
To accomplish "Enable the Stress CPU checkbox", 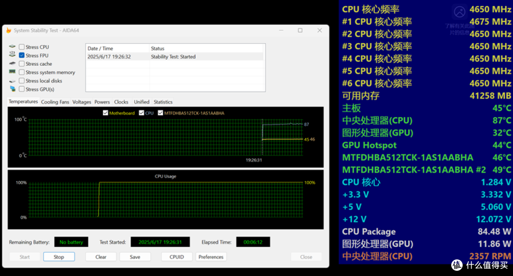I will pos(21,47).
